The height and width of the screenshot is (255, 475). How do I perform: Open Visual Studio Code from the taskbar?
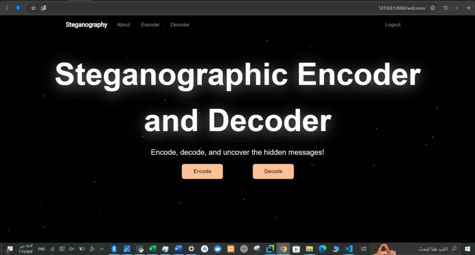pos(349,249)
